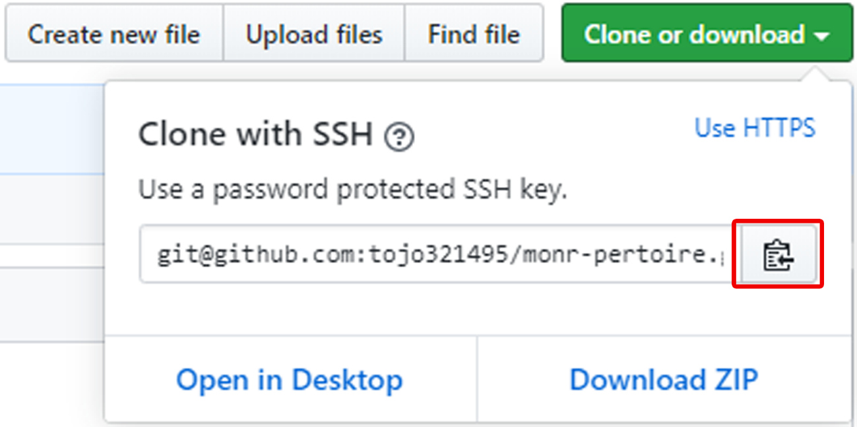This screenshot has height=427, width=857.
Task: Open the Find file search
Action: [x=474, y=34]
